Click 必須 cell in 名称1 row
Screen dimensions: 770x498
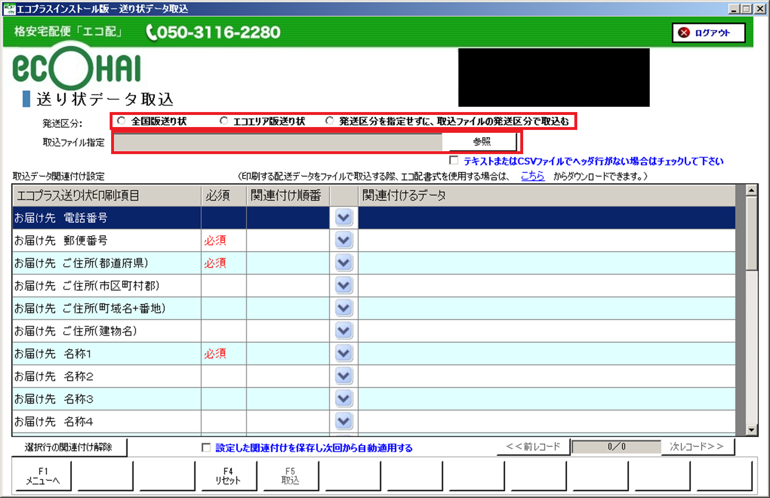(224, 354)
